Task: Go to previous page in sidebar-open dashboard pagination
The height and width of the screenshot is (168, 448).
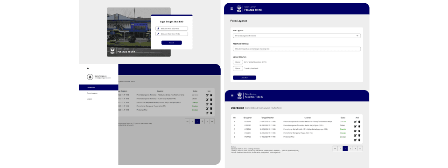Action: click(x=192, y=121)
